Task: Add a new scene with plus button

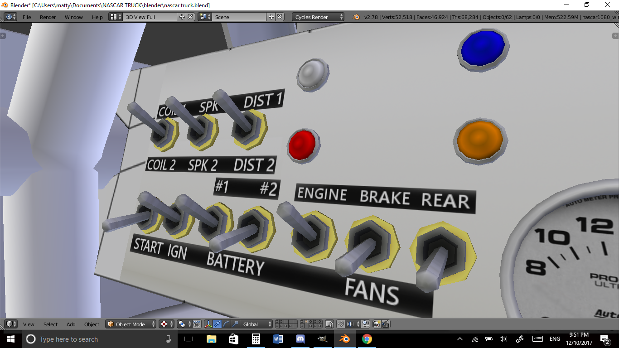Action: pos(271,17)
